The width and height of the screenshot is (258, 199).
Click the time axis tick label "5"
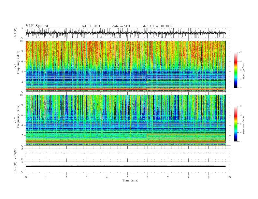point(127,177)
